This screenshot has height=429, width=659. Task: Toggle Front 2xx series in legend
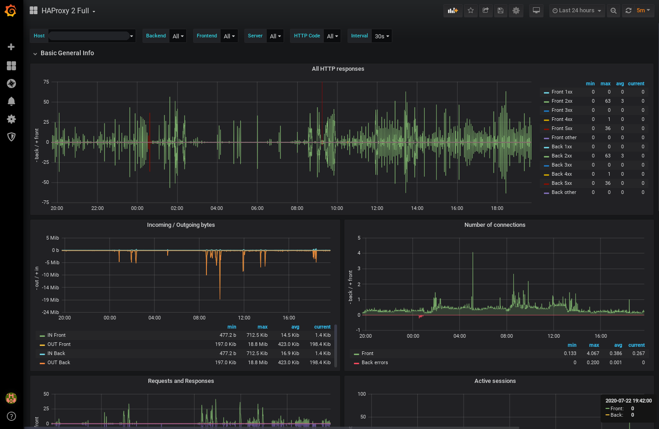[562, 101]
